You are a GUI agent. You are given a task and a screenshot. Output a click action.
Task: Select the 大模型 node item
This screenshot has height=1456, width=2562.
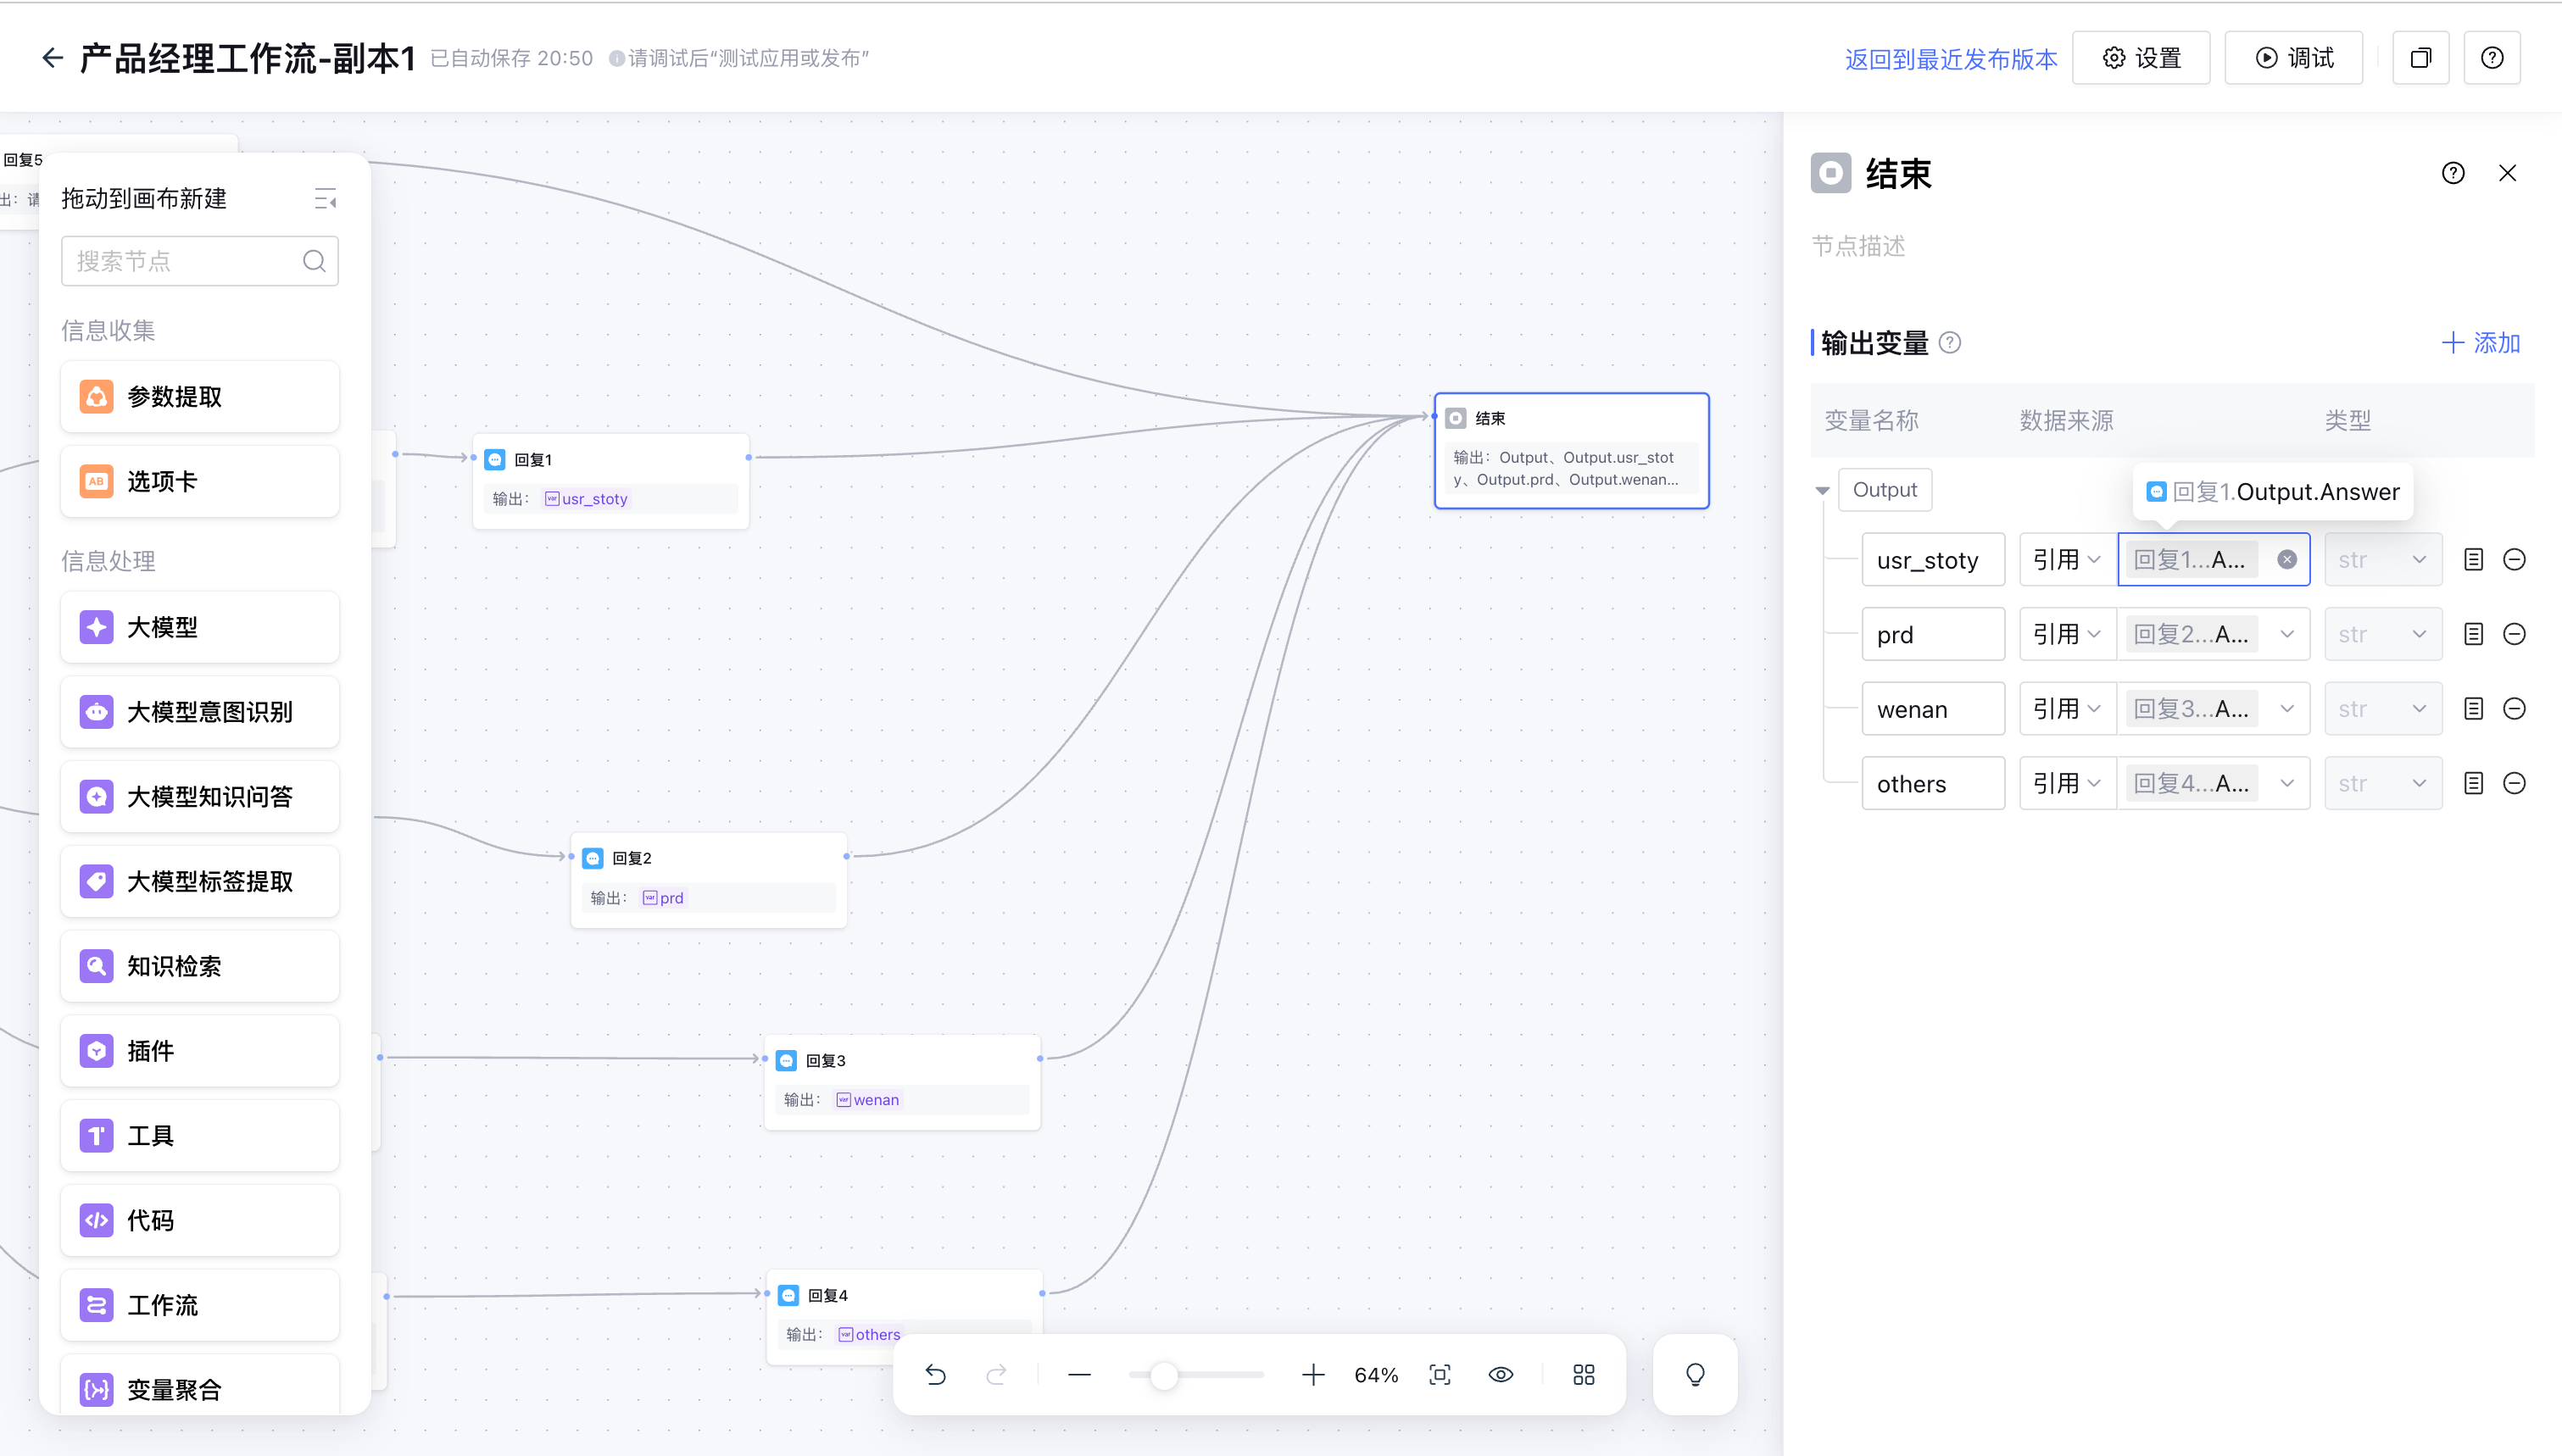(x=200, y=627)
